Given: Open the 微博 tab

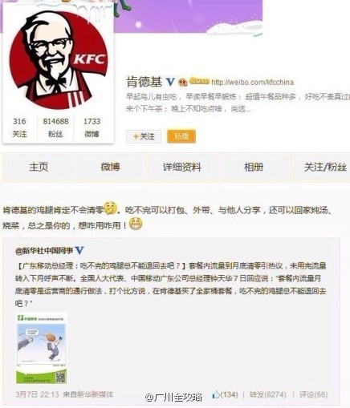Looking at the screenshot, I should pos(111,168).
